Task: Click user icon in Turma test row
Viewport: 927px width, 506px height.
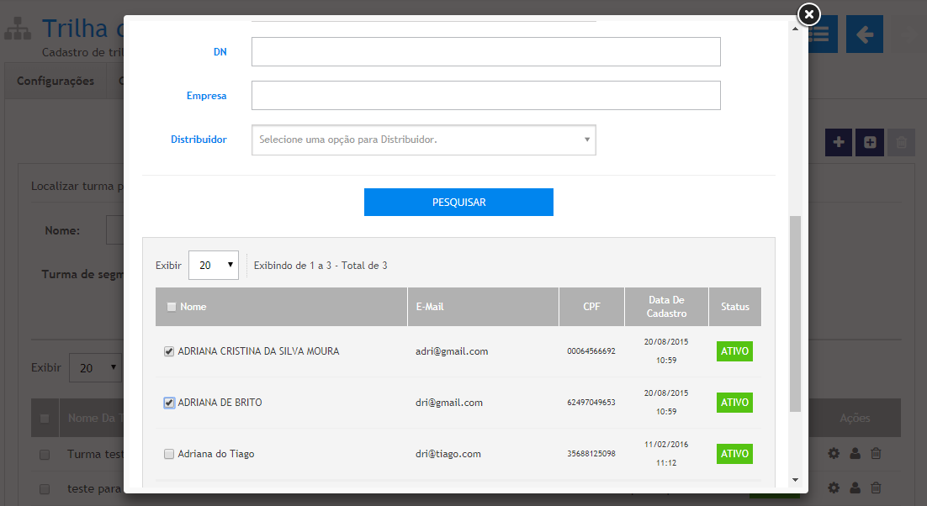Action: click(x=855, y=454)
